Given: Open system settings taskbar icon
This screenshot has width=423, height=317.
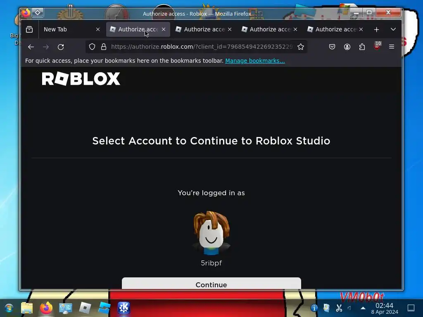Looking at the screenshot, I should [x=66, y=308].
